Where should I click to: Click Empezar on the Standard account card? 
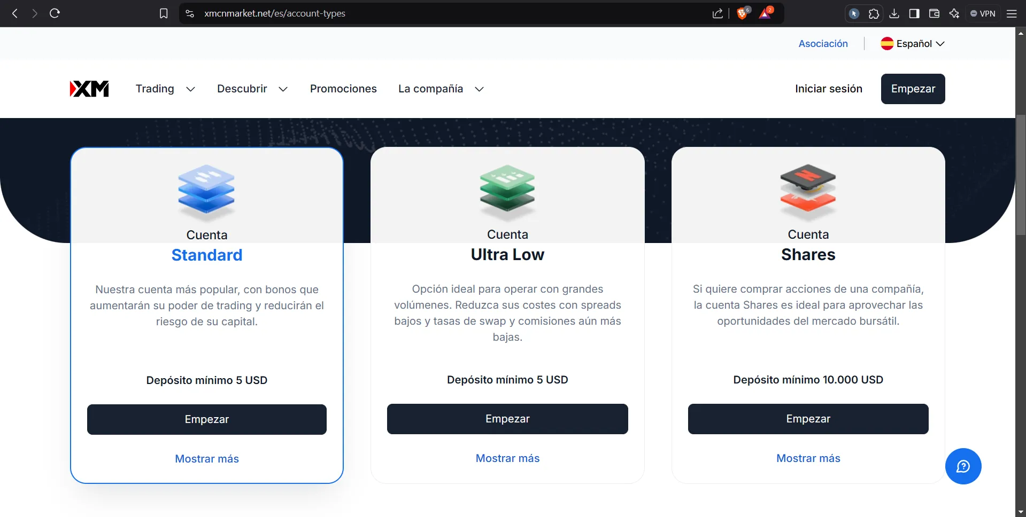point(207,419)
